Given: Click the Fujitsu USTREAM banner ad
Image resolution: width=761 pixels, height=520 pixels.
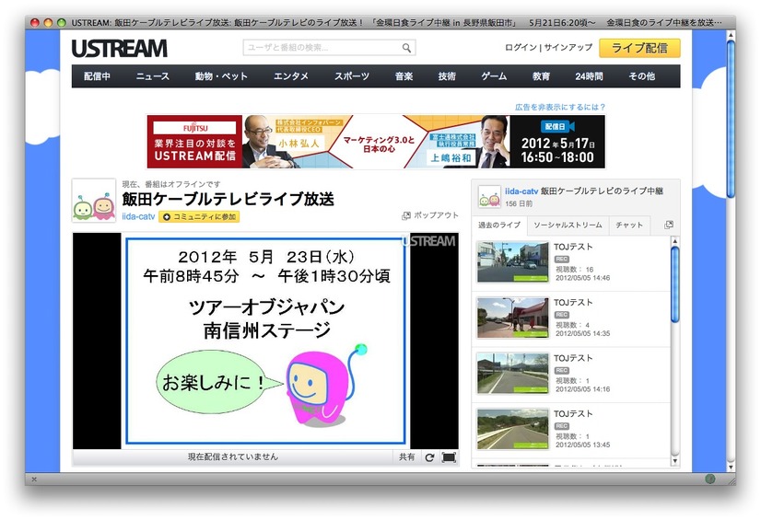Looking at the screenshot, I should point(376,142).
